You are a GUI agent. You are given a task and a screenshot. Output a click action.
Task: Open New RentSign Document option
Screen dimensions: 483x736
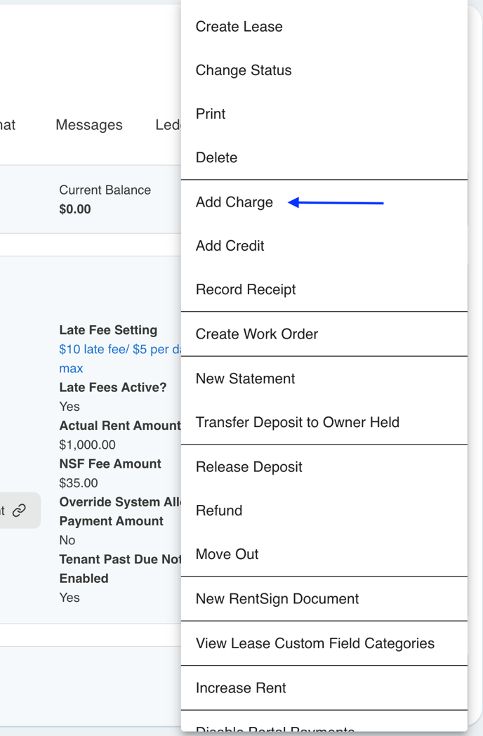coord(277,599)
